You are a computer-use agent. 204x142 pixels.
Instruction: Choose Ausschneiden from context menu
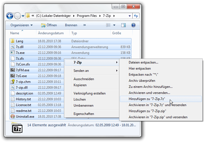tap(92, 79)
